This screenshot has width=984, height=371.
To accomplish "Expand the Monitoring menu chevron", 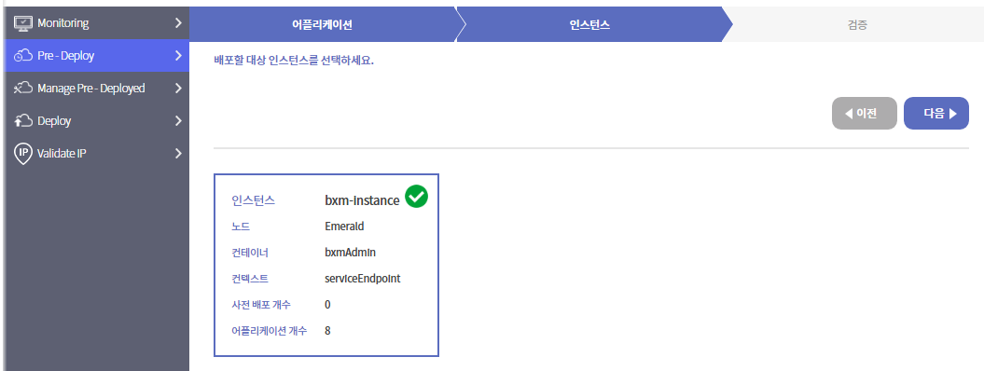I will (x=178, y=23).
